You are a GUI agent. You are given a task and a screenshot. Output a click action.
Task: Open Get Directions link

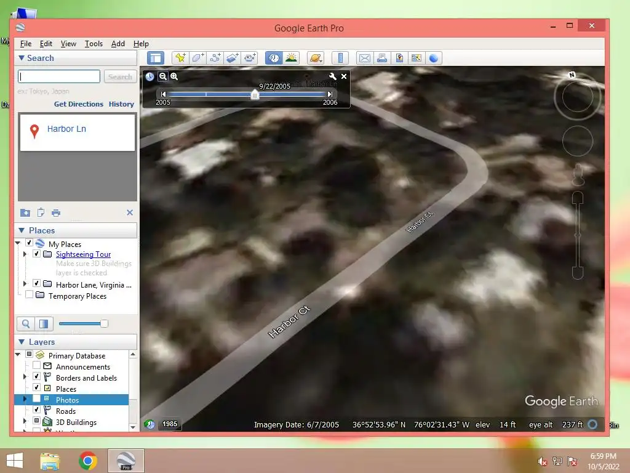tap(79, 103)
